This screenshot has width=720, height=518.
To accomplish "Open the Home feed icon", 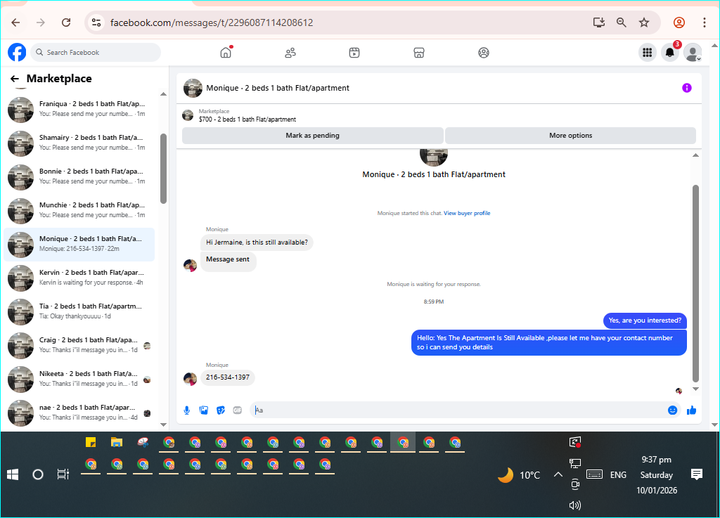I will coord(226,52).
